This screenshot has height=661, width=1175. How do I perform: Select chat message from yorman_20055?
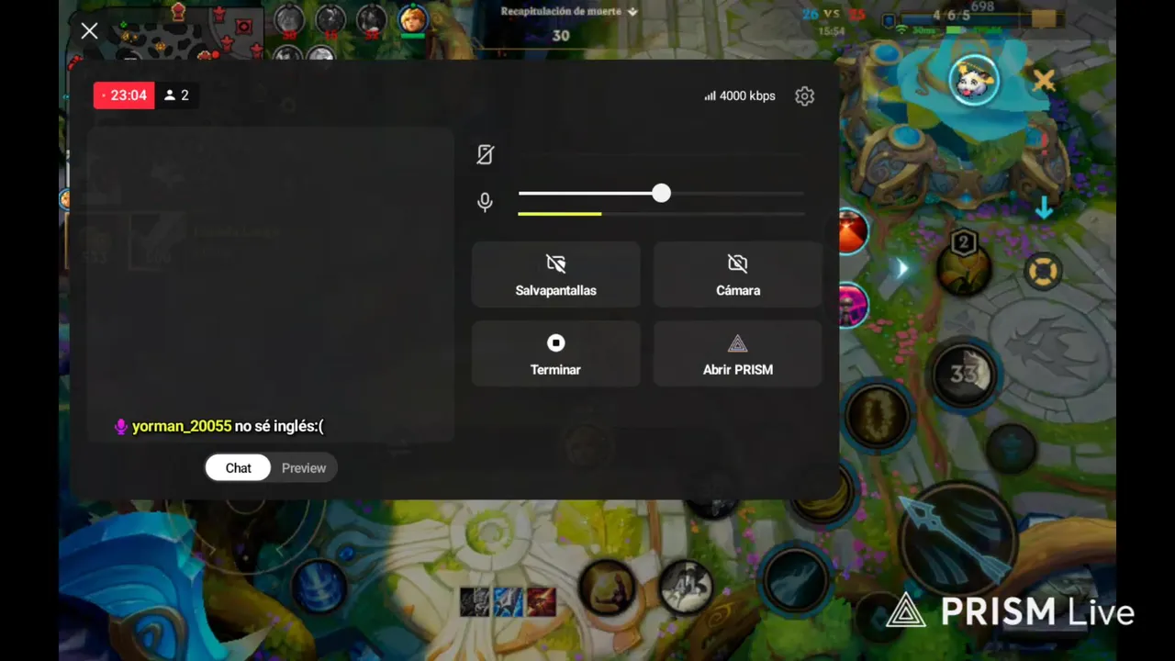(x=218, y=426)
